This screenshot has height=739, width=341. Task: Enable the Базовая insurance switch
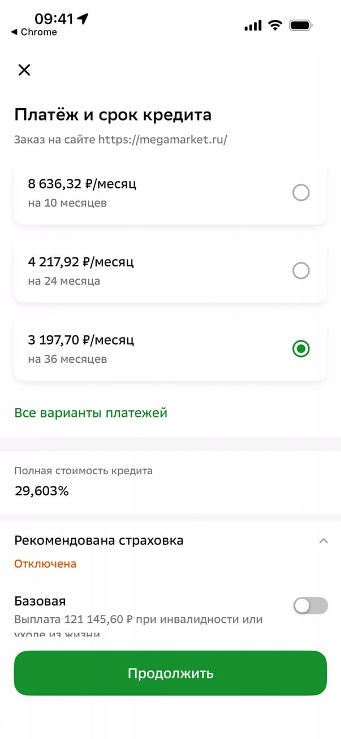click(310, 605)
